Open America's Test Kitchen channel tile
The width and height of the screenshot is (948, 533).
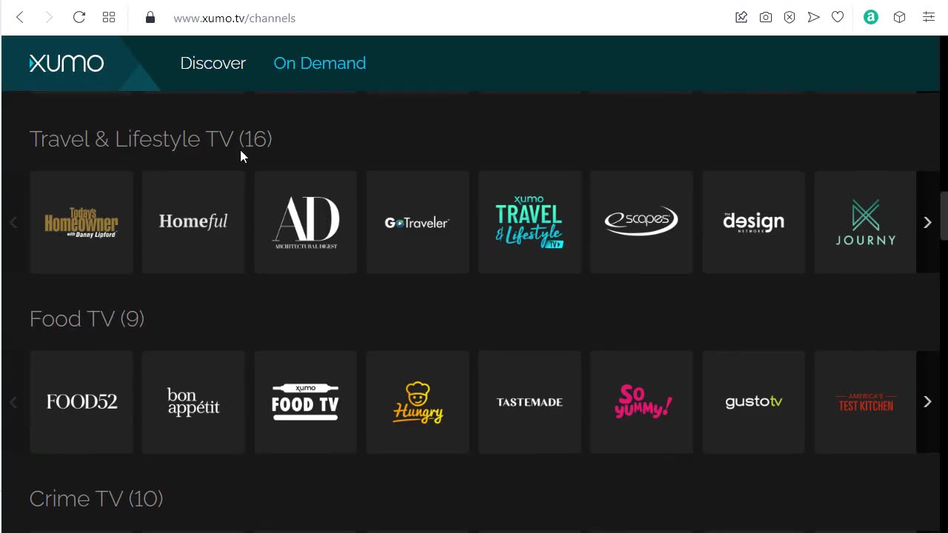[865, 402]
